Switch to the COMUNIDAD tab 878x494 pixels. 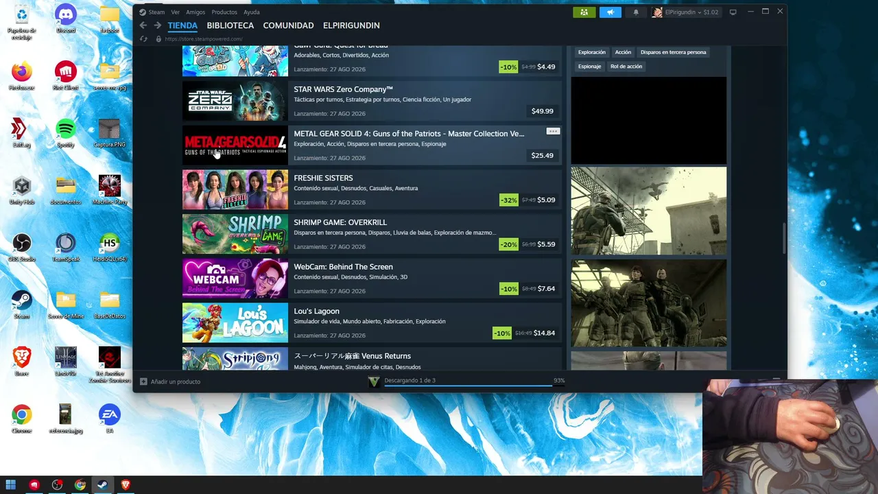point(288,25)
